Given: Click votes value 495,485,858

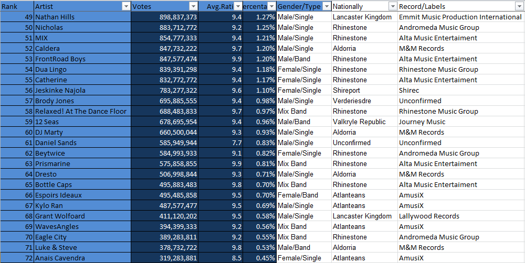Looking at the screenshot, I should coord(165,195).
